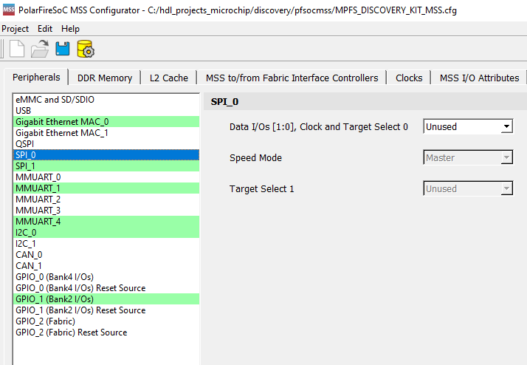Image resolution: width=527 pixels, height=365 pixels.
Task: Click the blue Save disk icon
Action: [x=63, y=50]
